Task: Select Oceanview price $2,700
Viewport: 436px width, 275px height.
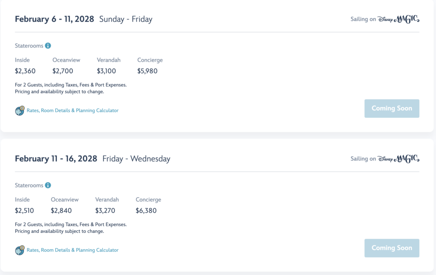Action: 63,71
